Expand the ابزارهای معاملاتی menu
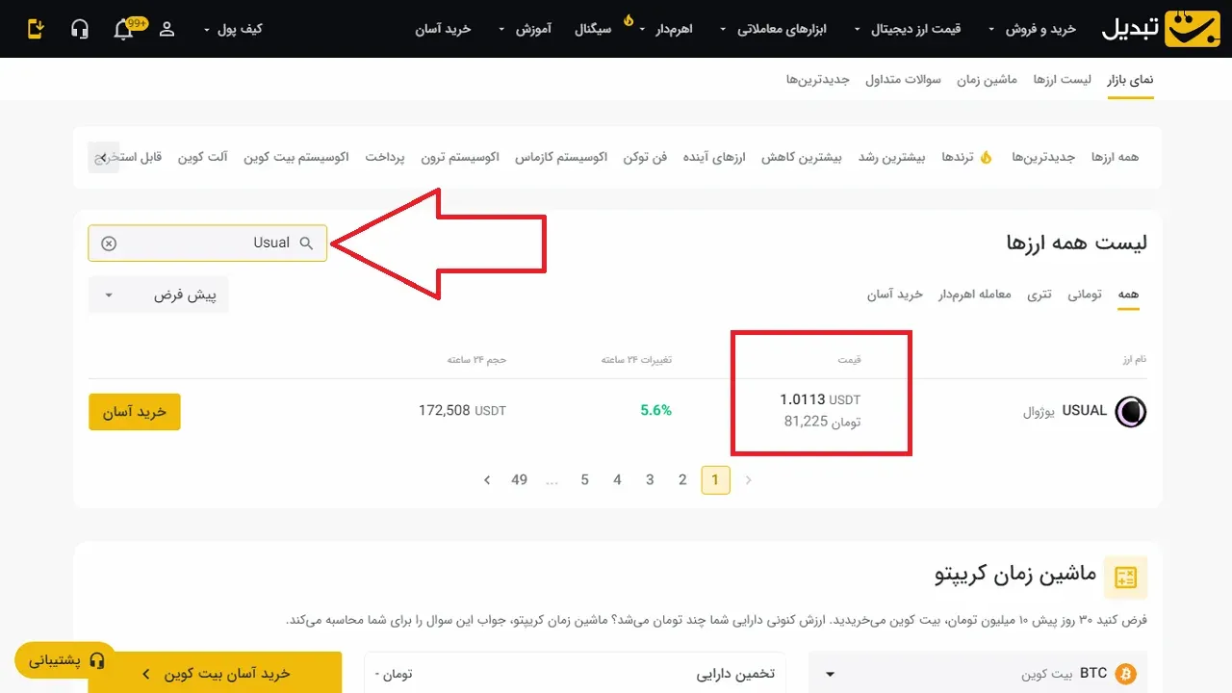The width and height of the screenshot is (1232, 693). point(774,29)
